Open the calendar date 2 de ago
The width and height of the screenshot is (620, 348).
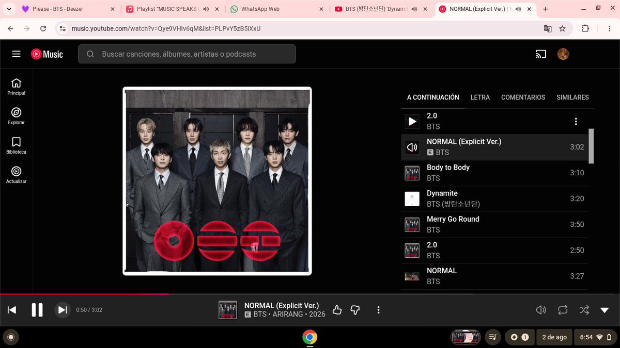click(554, 337)
